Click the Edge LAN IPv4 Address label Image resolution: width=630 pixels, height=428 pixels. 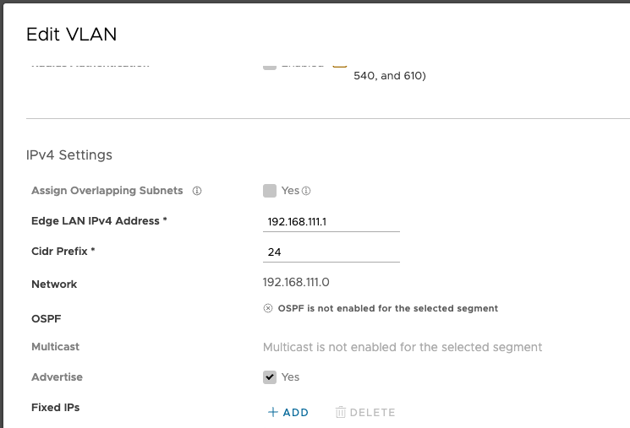pyautogui.click(x=99, y=221)
